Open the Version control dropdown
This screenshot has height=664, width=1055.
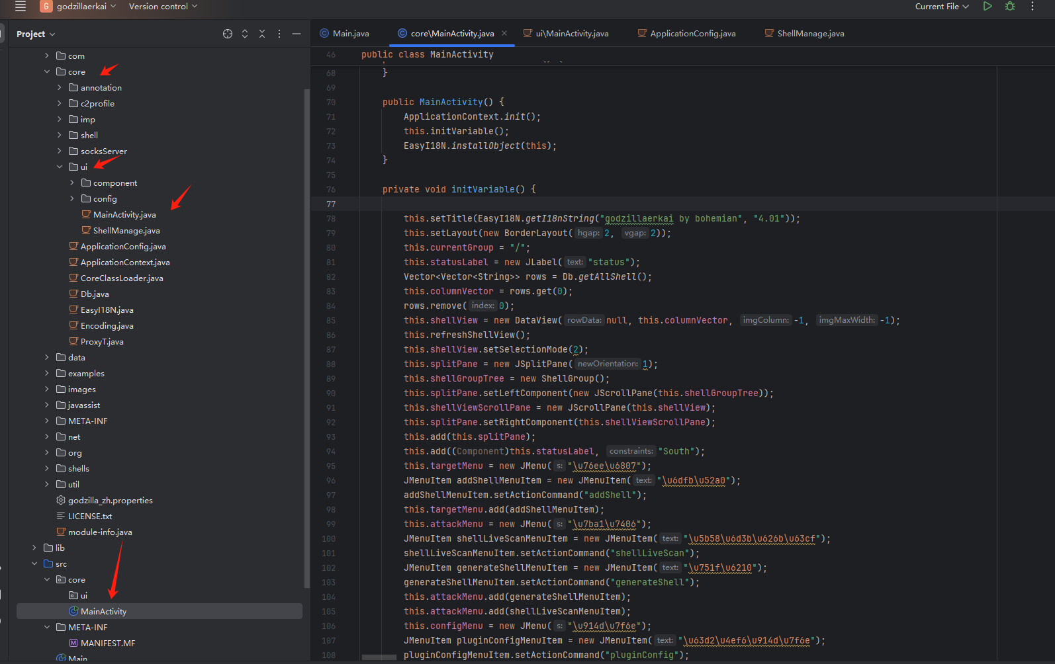(163, 7)
